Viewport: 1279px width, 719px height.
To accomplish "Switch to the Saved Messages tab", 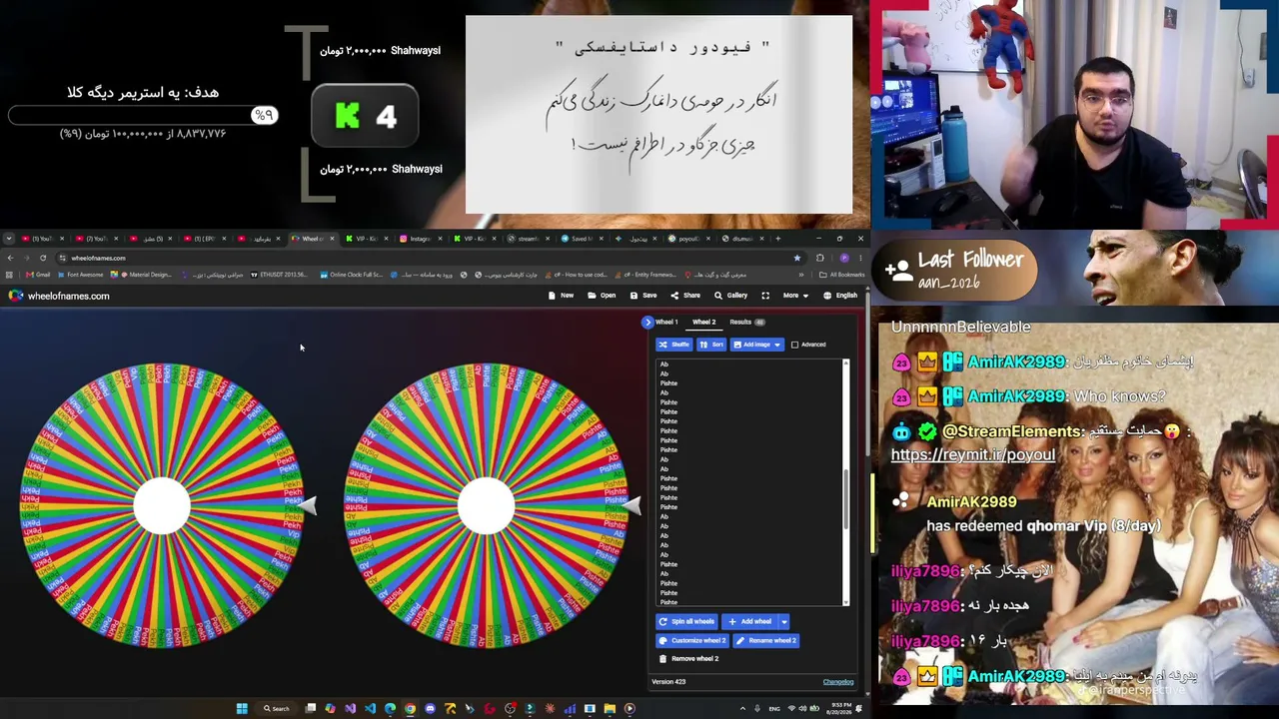I will 582,239.
